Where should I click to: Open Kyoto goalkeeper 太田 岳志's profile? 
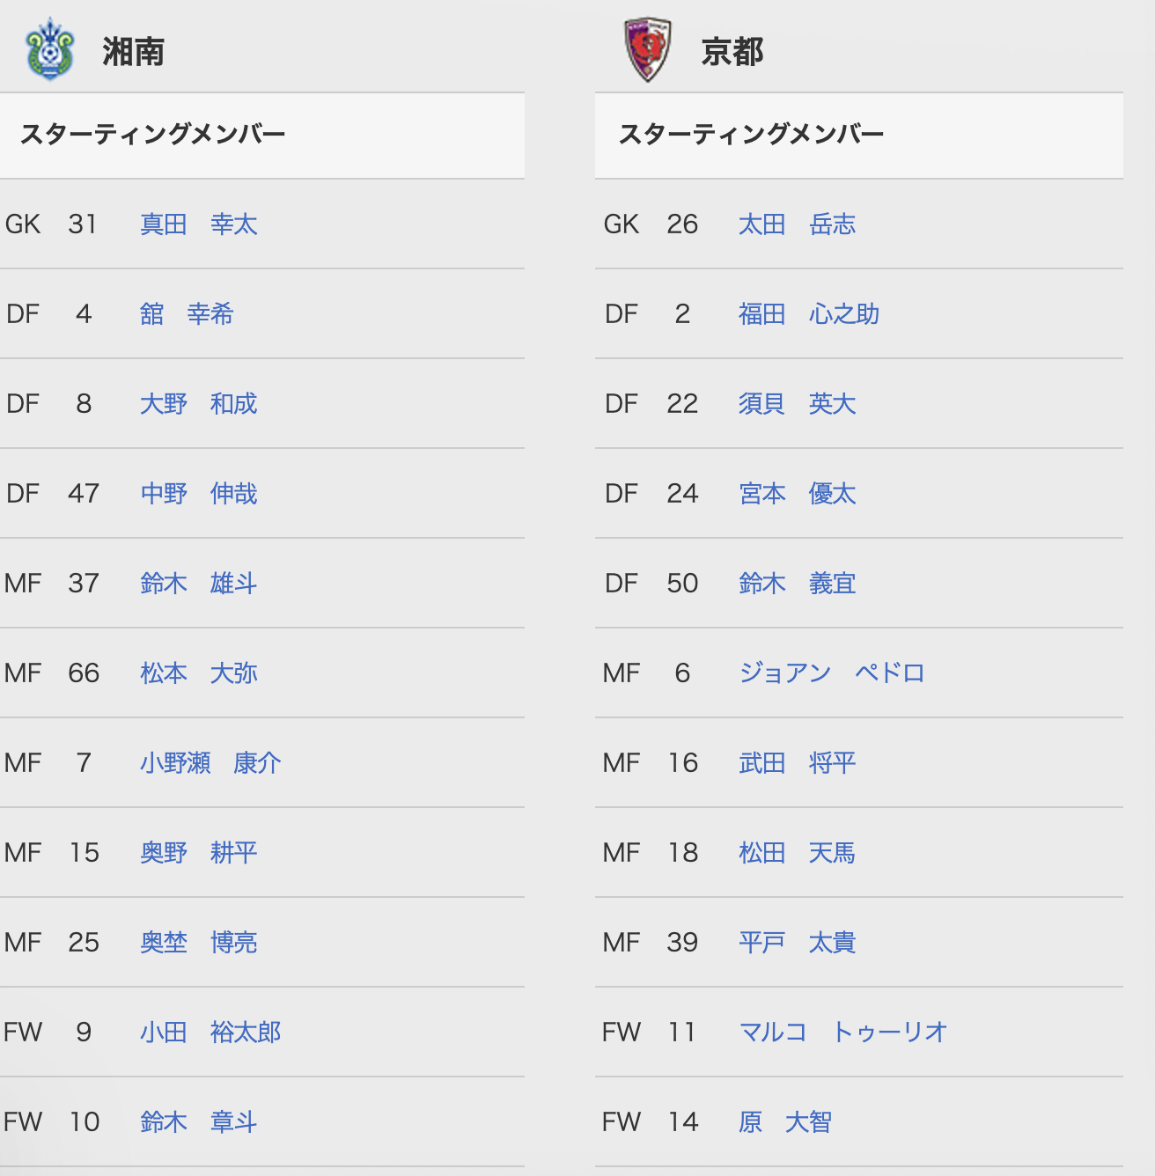[x=797, y=224]
